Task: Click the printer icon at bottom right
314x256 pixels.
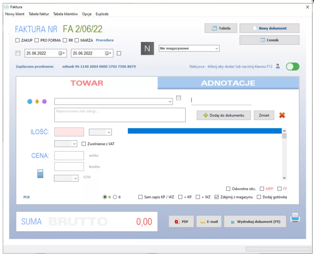Action: pyautogui.click(x=295, y=218)
